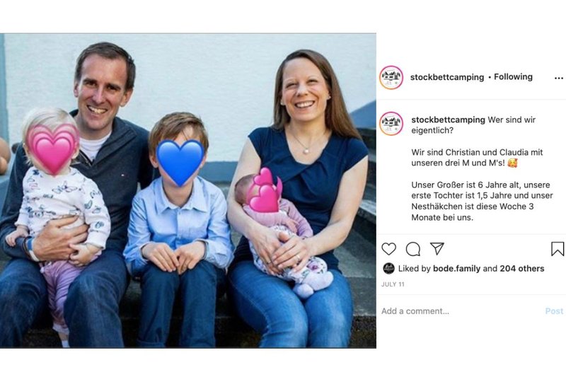Like the post with the heart icon
Screen dimensions: 566x377
tap(388, 249)
